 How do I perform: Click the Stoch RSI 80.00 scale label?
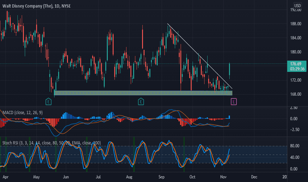pos(295,146)
